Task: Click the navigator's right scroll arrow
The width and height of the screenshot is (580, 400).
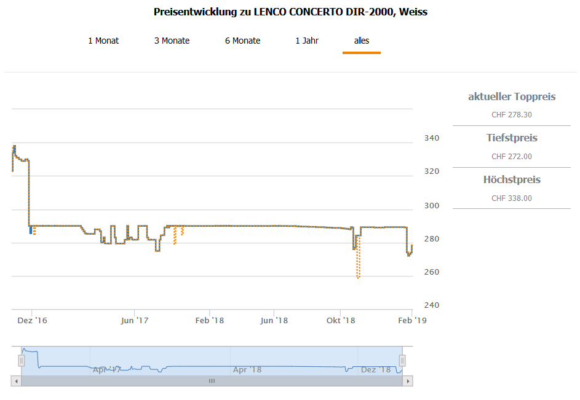Action: click(x=407, y=381)
